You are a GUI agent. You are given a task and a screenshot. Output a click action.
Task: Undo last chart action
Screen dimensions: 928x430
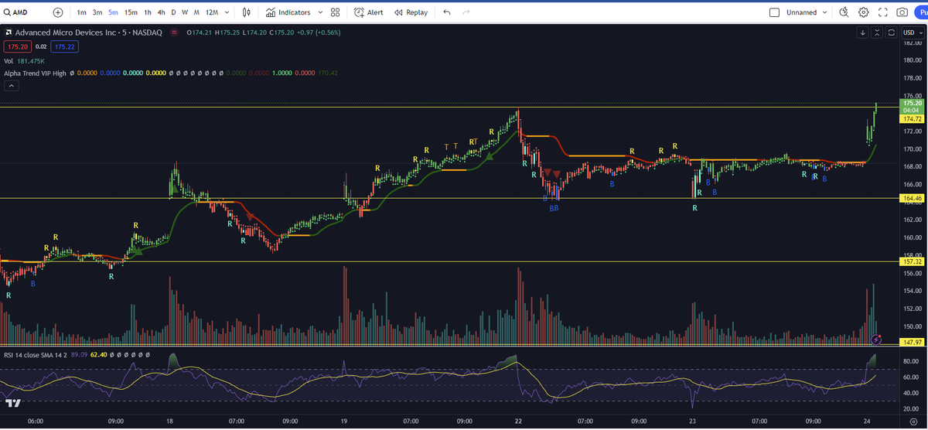tap(447, 12)
